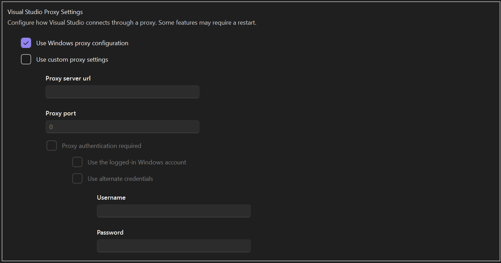501x263 pixels.
Task: Click the Visual Studio Proxy Settings heading
Action: [x=45, y=12]
